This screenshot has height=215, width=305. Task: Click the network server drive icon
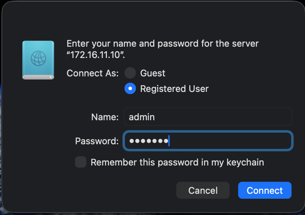[x=38, y=60]
